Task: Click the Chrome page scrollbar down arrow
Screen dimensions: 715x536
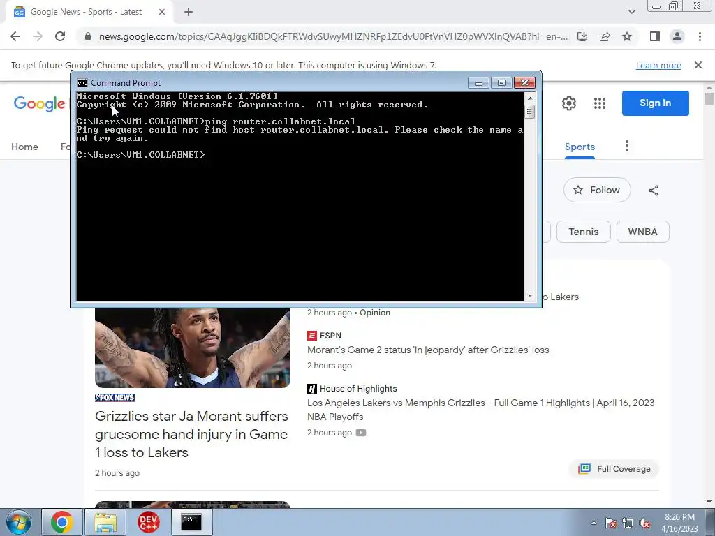Action: point(709,502)
